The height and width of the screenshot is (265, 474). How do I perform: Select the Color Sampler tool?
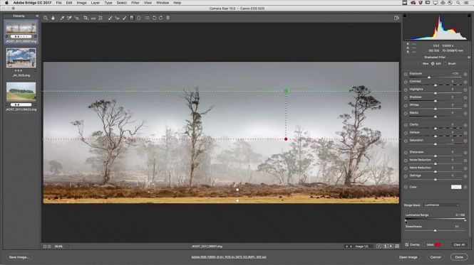coord(69,18)
